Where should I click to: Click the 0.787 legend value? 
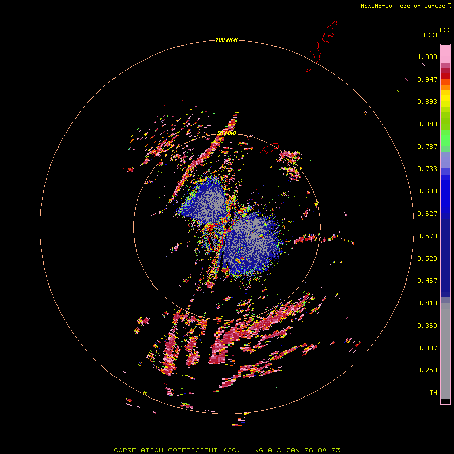[x=427, y=146]
